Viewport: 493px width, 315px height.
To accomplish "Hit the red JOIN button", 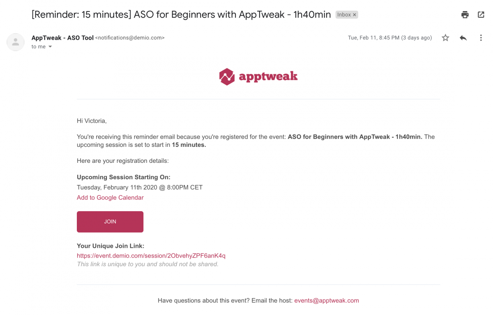I will tap(110, 221).
